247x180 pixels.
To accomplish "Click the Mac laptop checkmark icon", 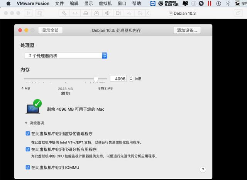I will point(34,106).
